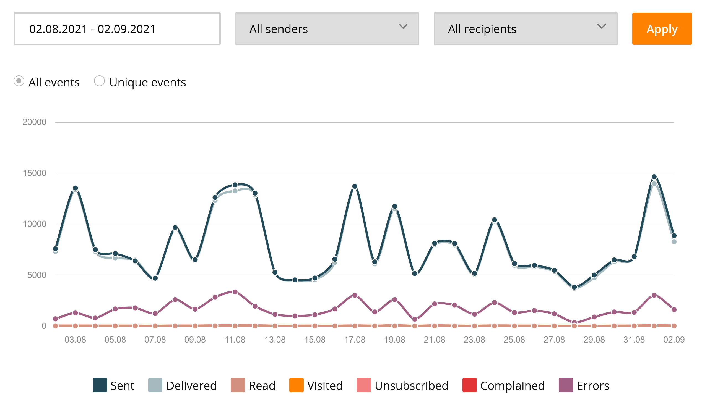Viewport: 702px width, 405px height.
Task: Click the Sent data point on 02.09
Action: tap(674, 236)
